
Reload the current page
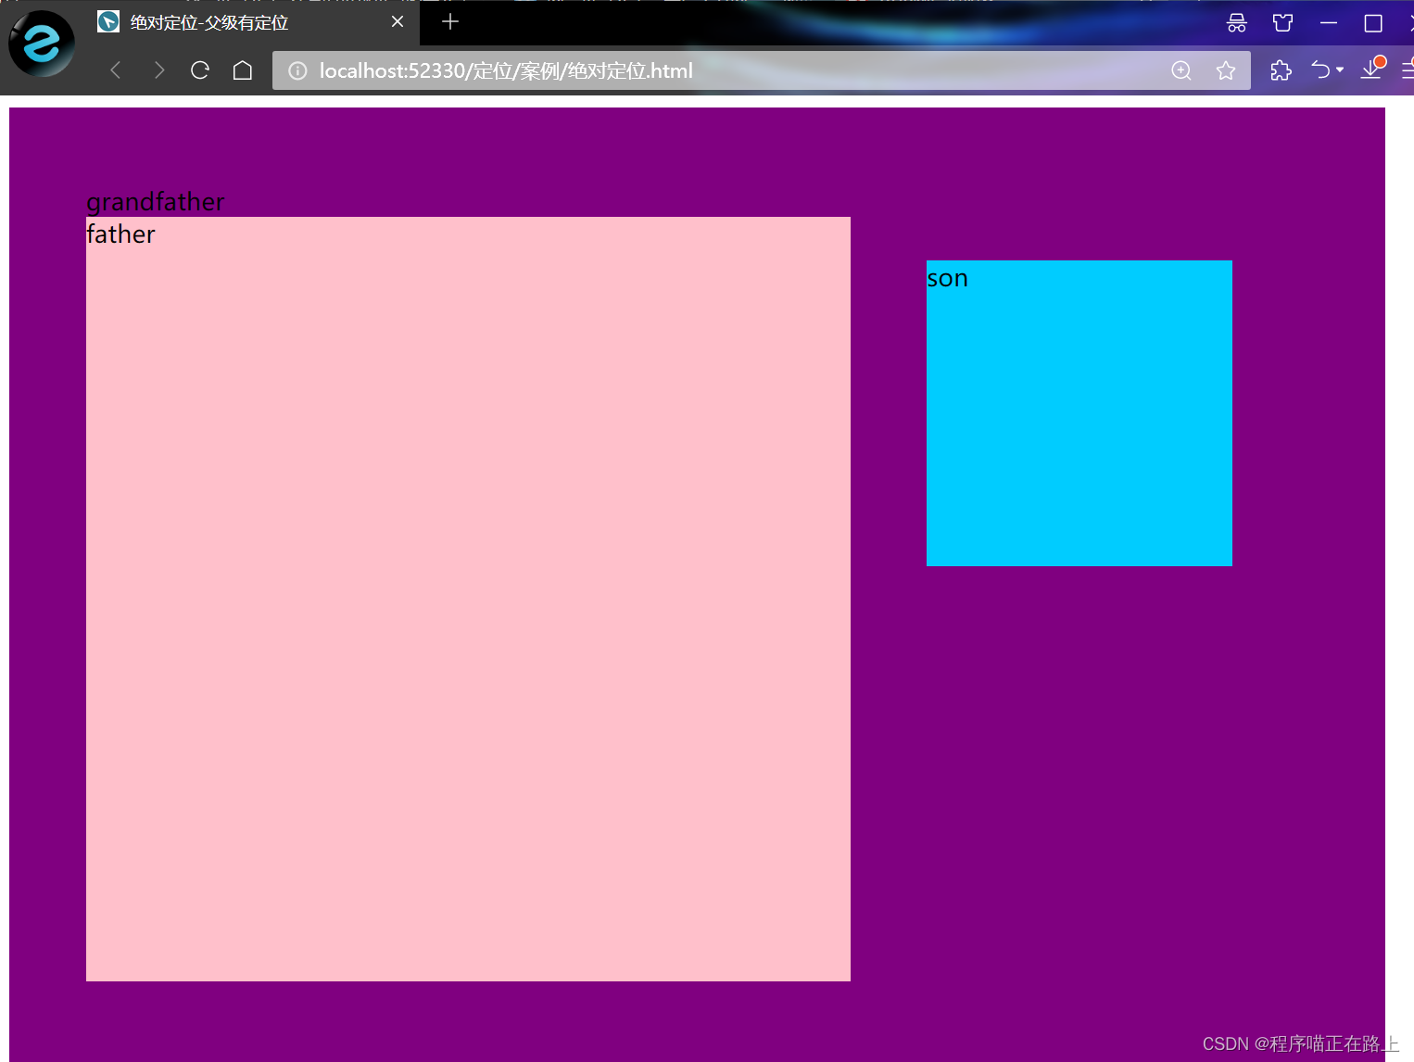tap(200, 70)
